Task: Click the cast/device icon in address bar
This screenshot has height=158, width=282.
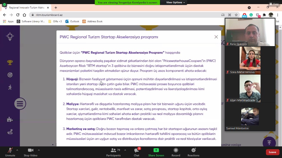Action: click(x=223, y=15)
